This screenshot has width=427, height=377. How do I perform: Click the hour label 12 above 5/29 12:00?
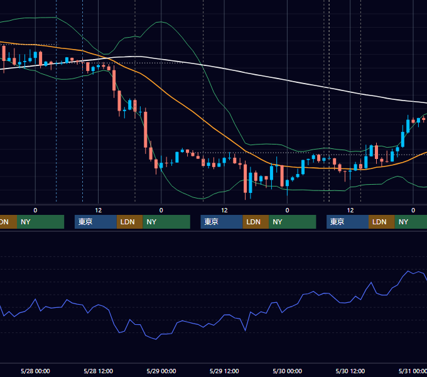point(224,210)
